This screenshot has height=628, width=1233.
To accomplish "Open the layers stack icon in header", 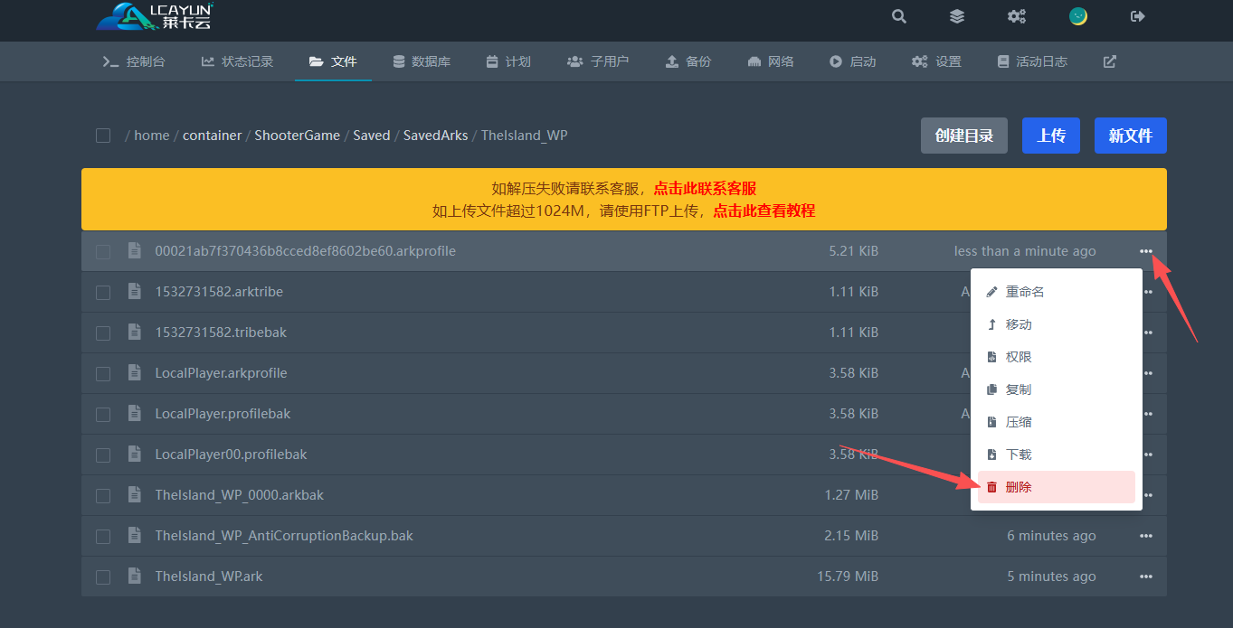I will pos(956,16).
